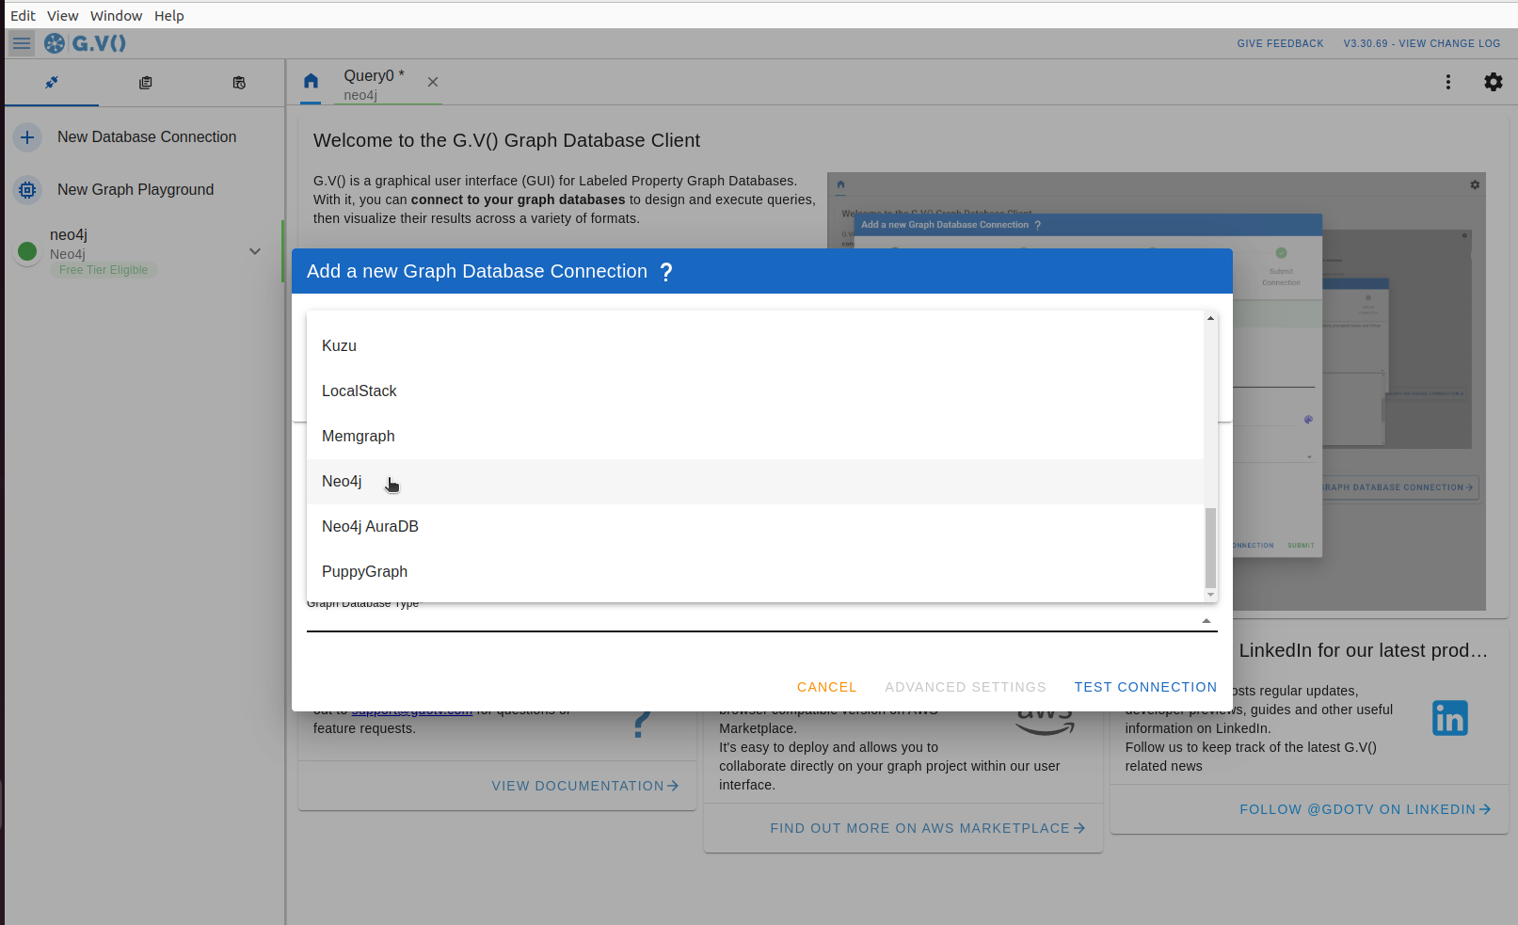Open the Window menu
The image size is (1518, 925).
pos(117,16)
